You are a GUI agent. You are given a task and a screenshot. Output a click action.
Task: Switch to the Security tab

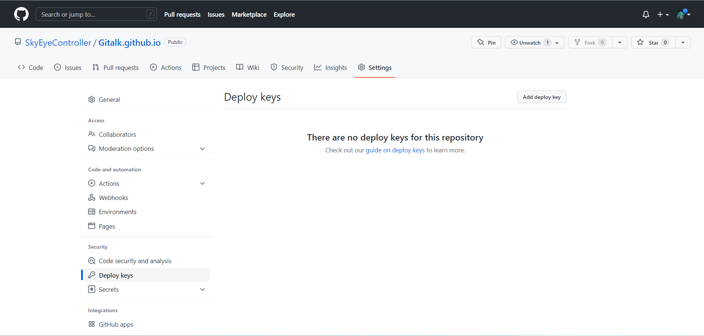[x=287, y=67]
